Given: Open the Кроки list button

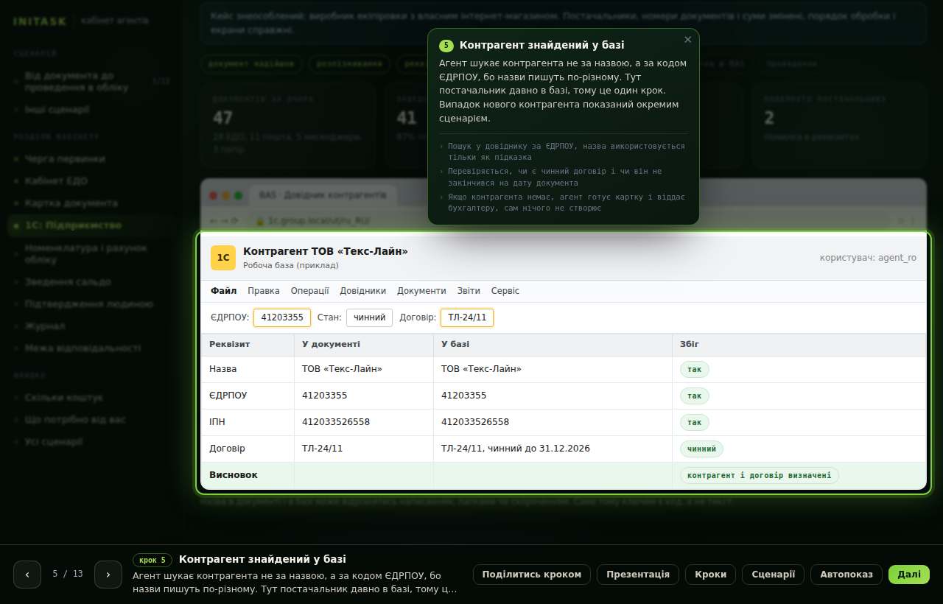Looking at the screenshot, I should coord(710,575).
